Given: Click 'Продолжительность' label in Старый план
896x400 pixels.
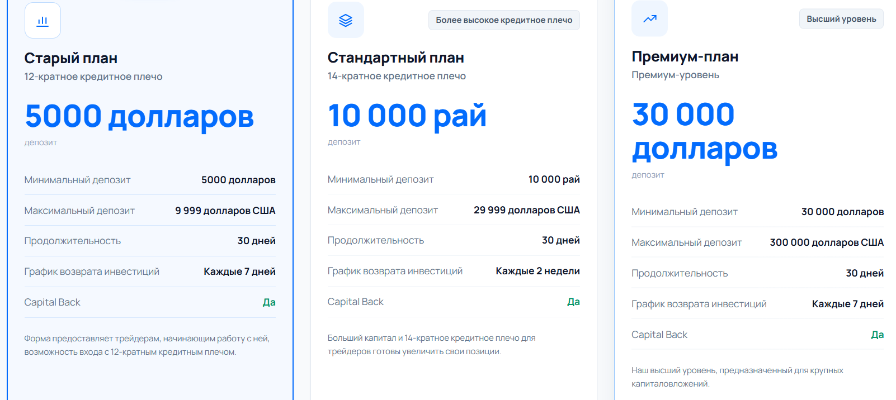Looking at the screenshot, I should [73, 241].
